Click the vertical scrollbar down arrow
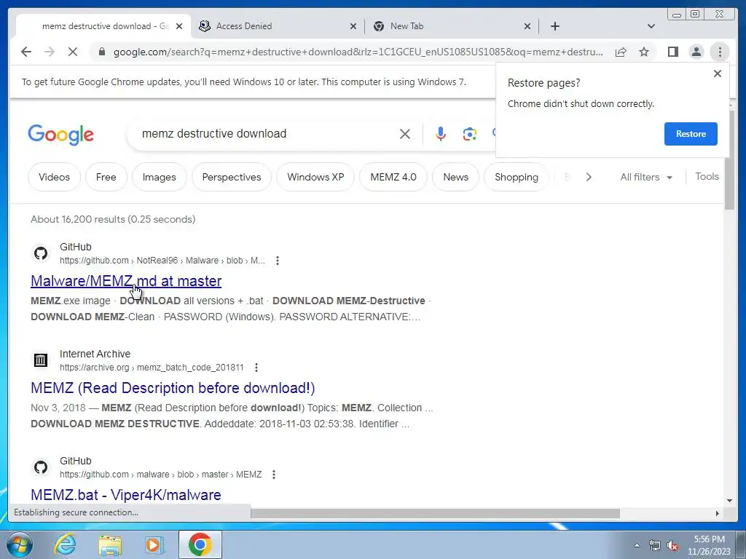Screen dimensions: 746x559 coord(730,501)
